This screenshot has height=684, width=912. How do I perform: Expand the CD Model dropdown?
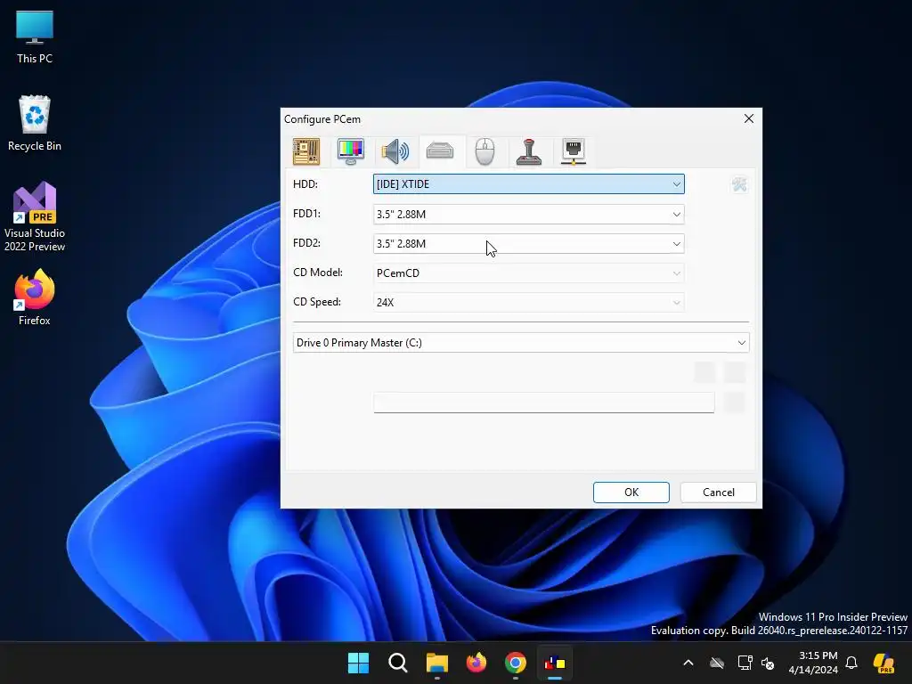pos(528,273)
